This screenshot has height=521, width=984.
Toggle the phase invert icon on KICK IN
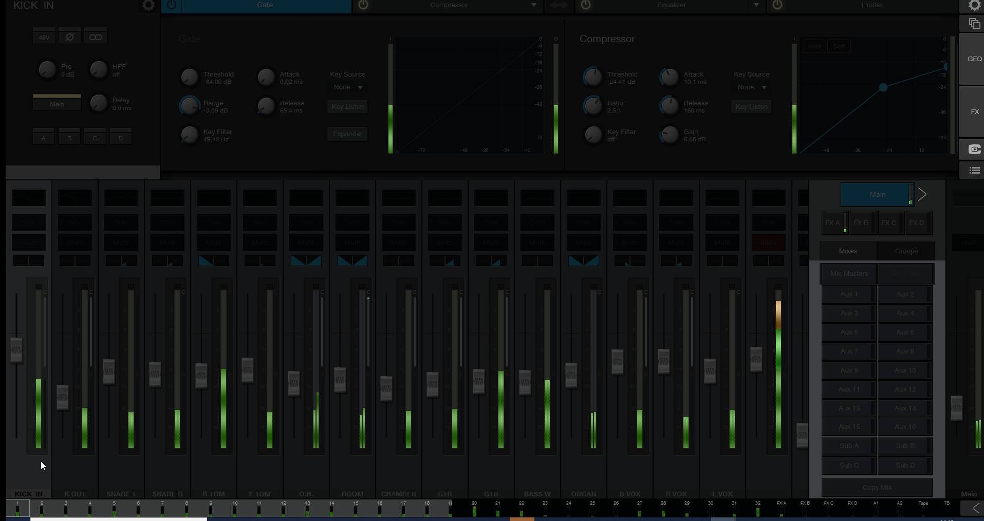click(x=70, y=36)
